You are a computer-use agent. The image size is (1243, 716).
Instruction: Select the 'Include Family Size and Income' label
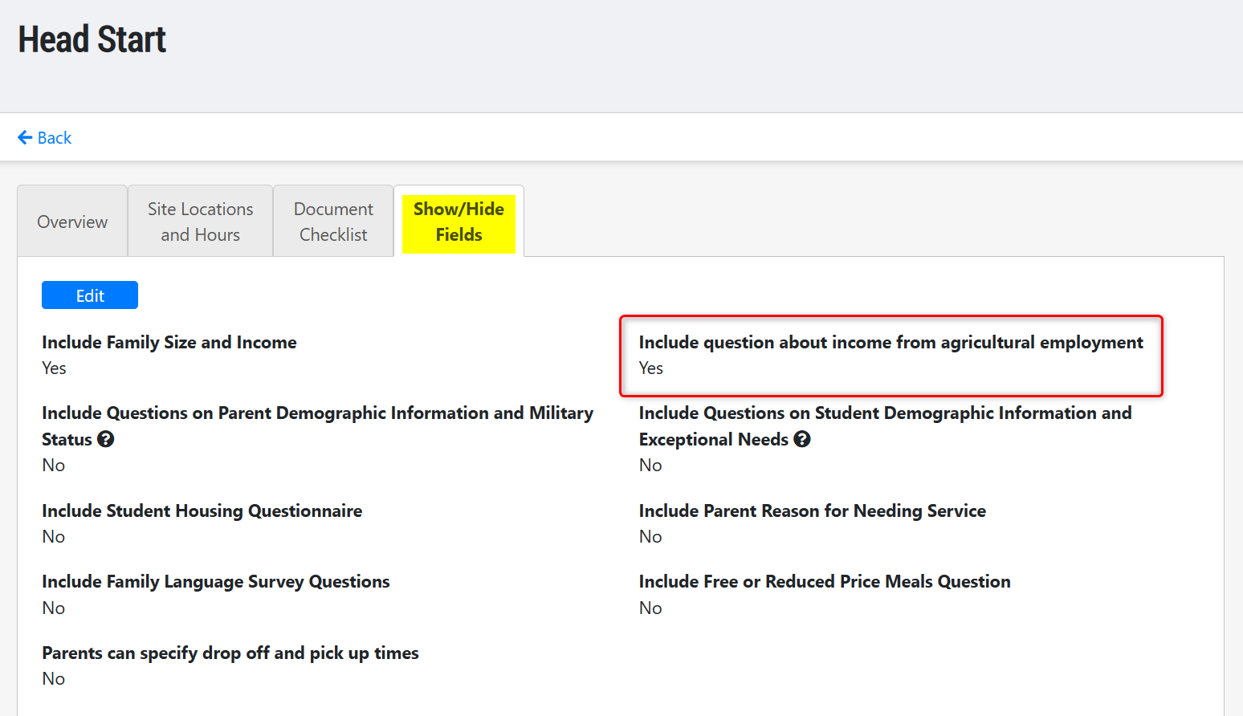169,342
